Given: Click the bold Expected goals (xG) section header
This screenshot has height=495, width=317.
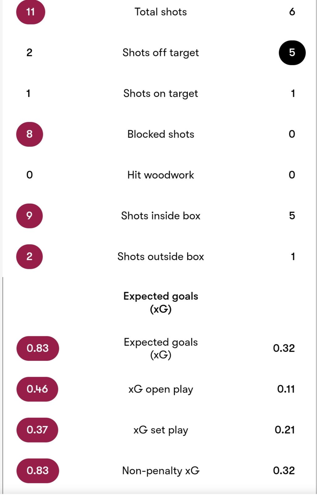Looking at the screenshot, I should pos(161,302).
